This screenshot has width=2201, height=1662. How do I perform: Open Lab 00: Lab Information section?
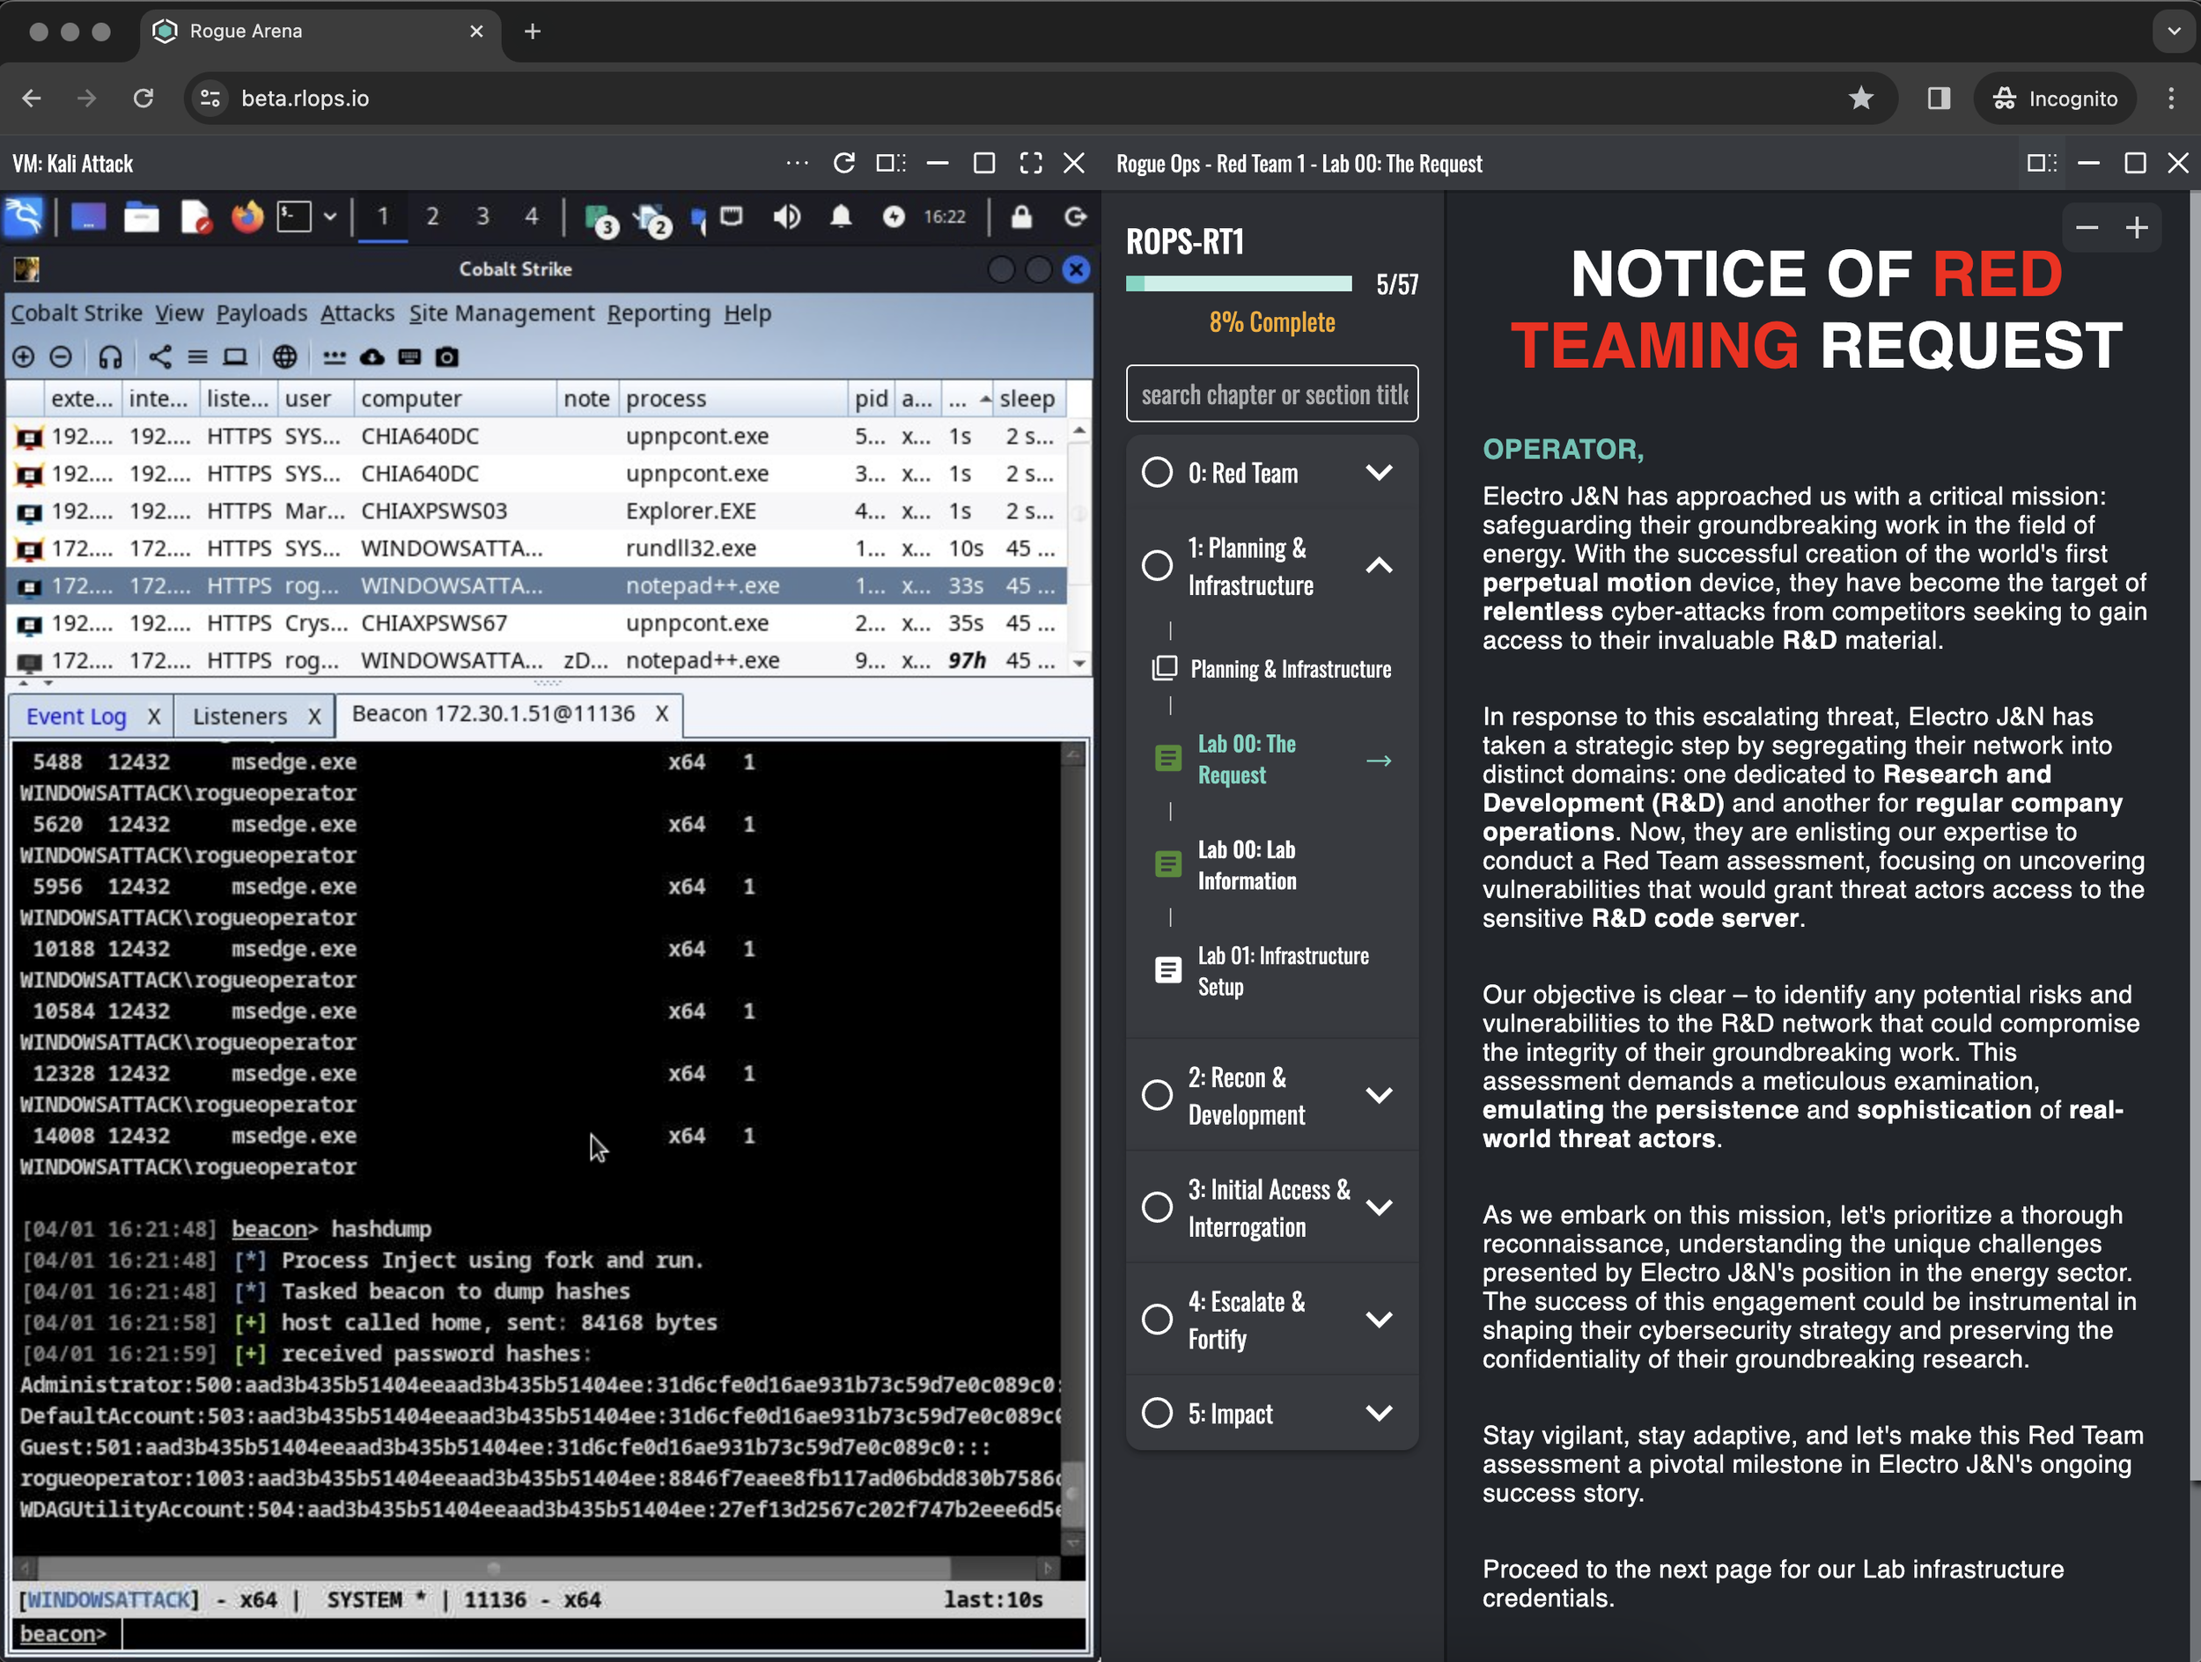[1246, 864]
